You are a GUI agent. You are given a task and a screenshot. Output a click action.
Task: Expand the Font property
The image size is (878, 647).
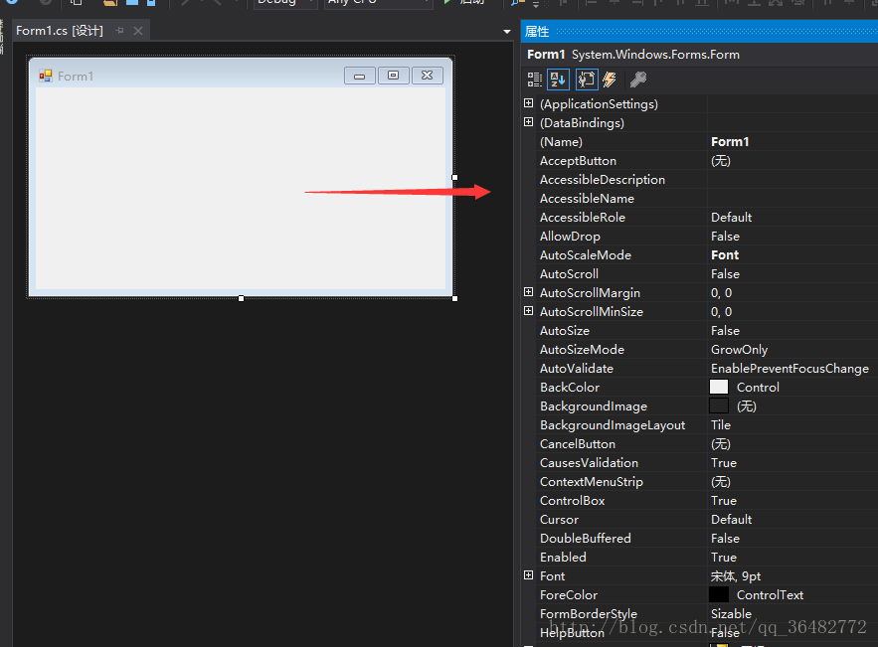528,574
